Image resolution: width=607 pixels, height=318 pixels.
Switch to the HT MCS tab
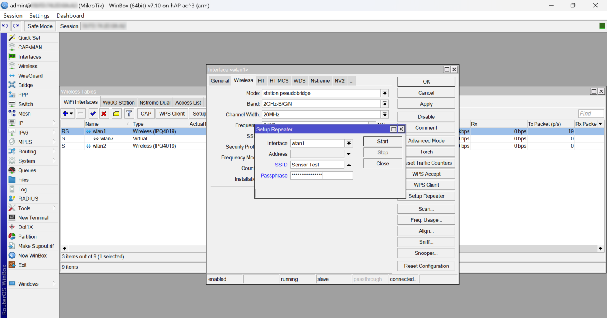click(279, 81)
